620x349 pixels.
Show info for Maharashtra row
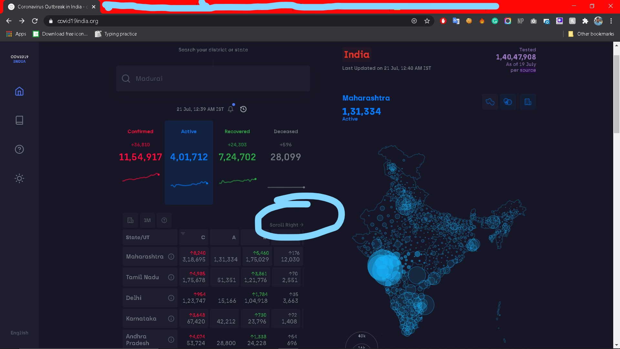coord(171,257)
